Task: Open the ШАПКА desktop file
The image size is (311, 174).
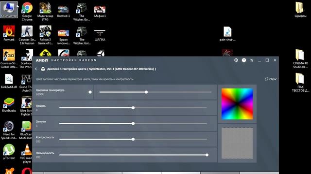Action: 100,35
